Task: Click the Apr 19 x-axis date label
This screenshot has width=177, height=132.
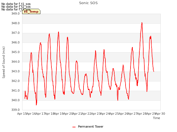Action: point(59,114)
